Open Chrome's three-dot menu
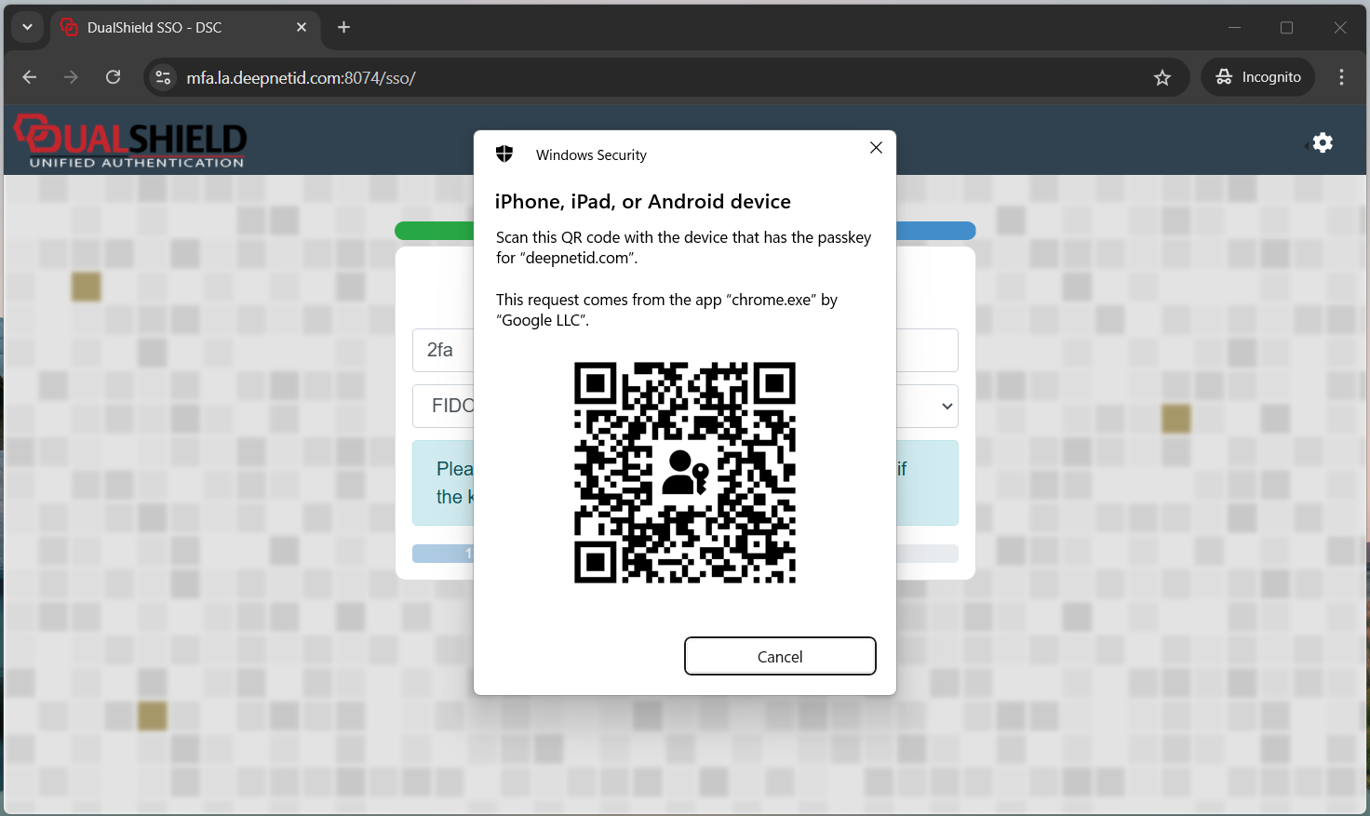Viewport: 1370px width, 816px height. (1340, 77)
